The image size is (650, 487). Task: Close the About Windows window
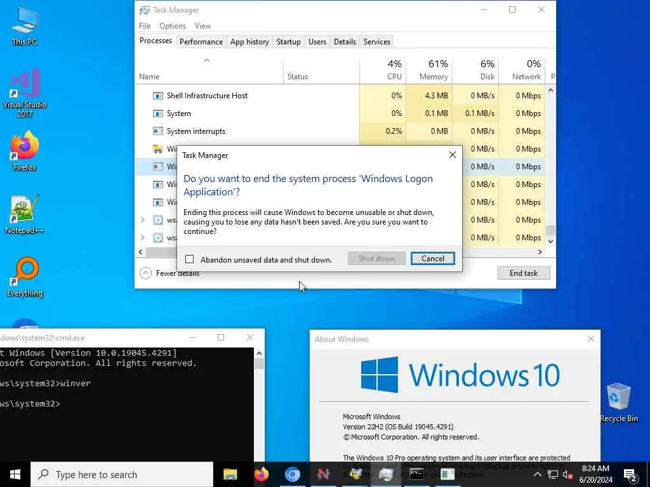(591, 339)
